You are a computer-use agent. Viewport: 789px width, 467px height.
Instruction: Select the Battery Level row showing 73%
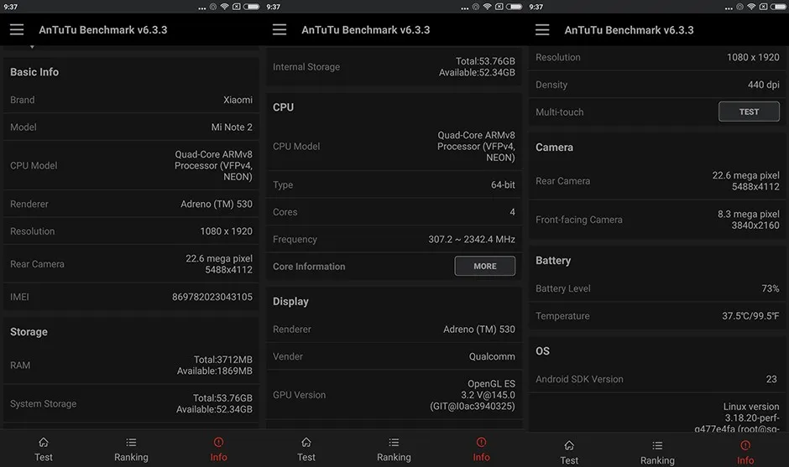tap(657, 288)
